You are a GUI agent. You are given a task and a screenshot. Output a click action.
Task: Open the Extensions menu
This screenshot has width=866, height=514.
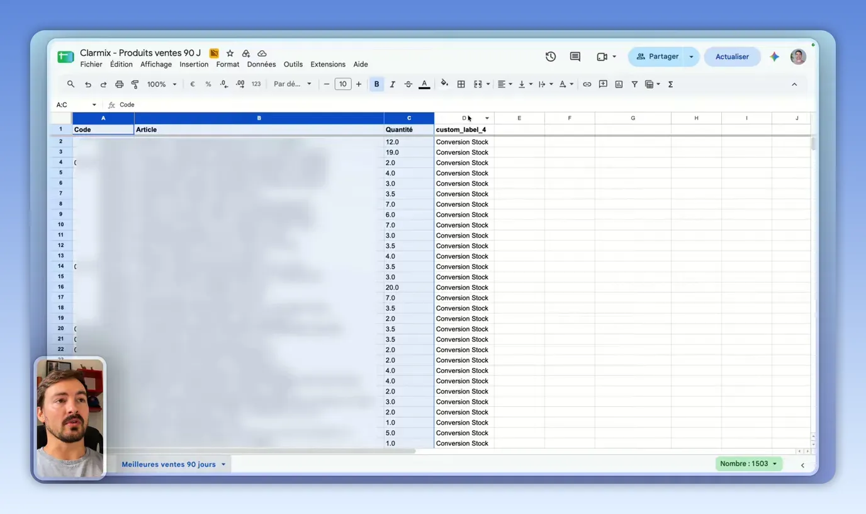point(328,64)
